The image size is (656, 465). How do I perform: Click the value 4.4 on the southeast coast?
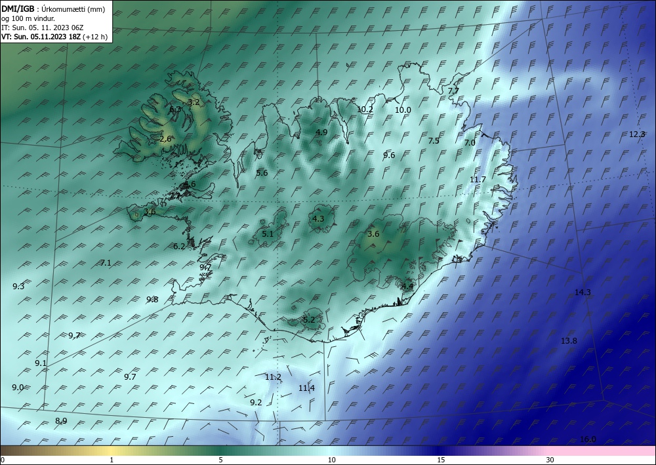coord(407,286)
